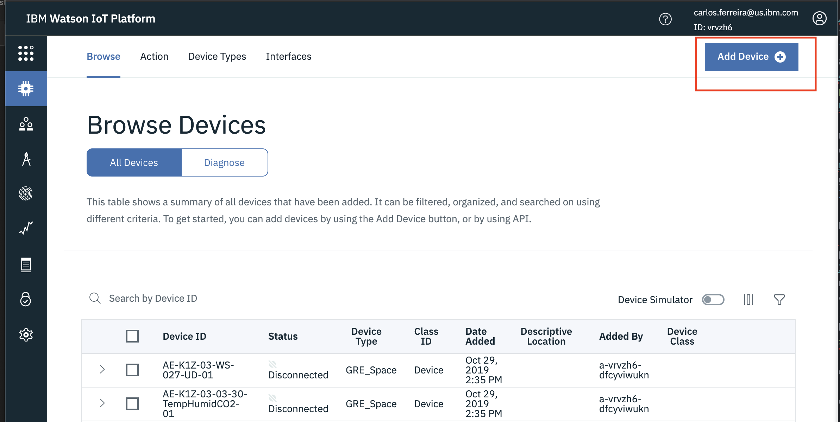
Task: Expand the AE-K1Z-03-WS-027-UD-01 row
Action: pyautogui.click(x=102, y=369)
